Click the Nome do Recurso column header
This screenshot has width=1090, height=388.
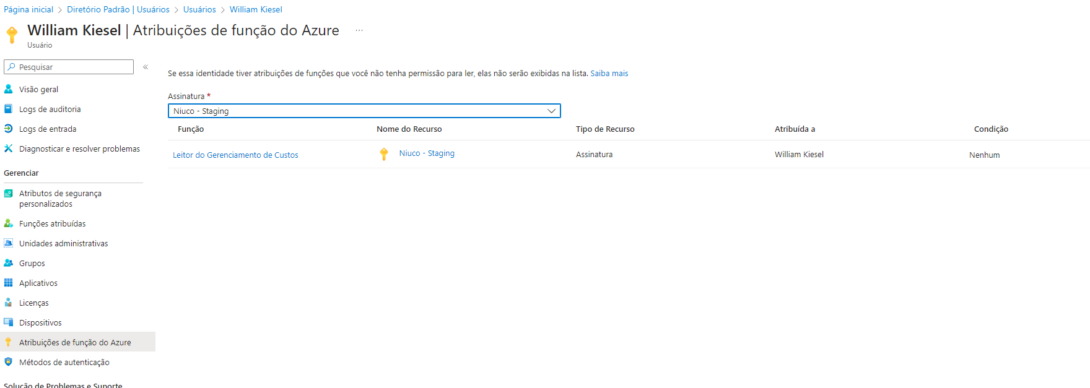(x=409, y=129)
